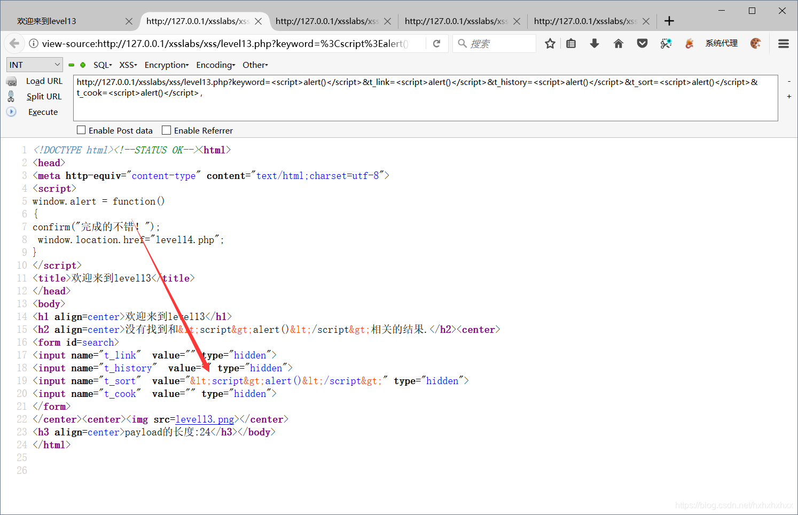This screenshot has width=798, height=515.
Task: Click source line with t_history input
Action: point(162,368)
